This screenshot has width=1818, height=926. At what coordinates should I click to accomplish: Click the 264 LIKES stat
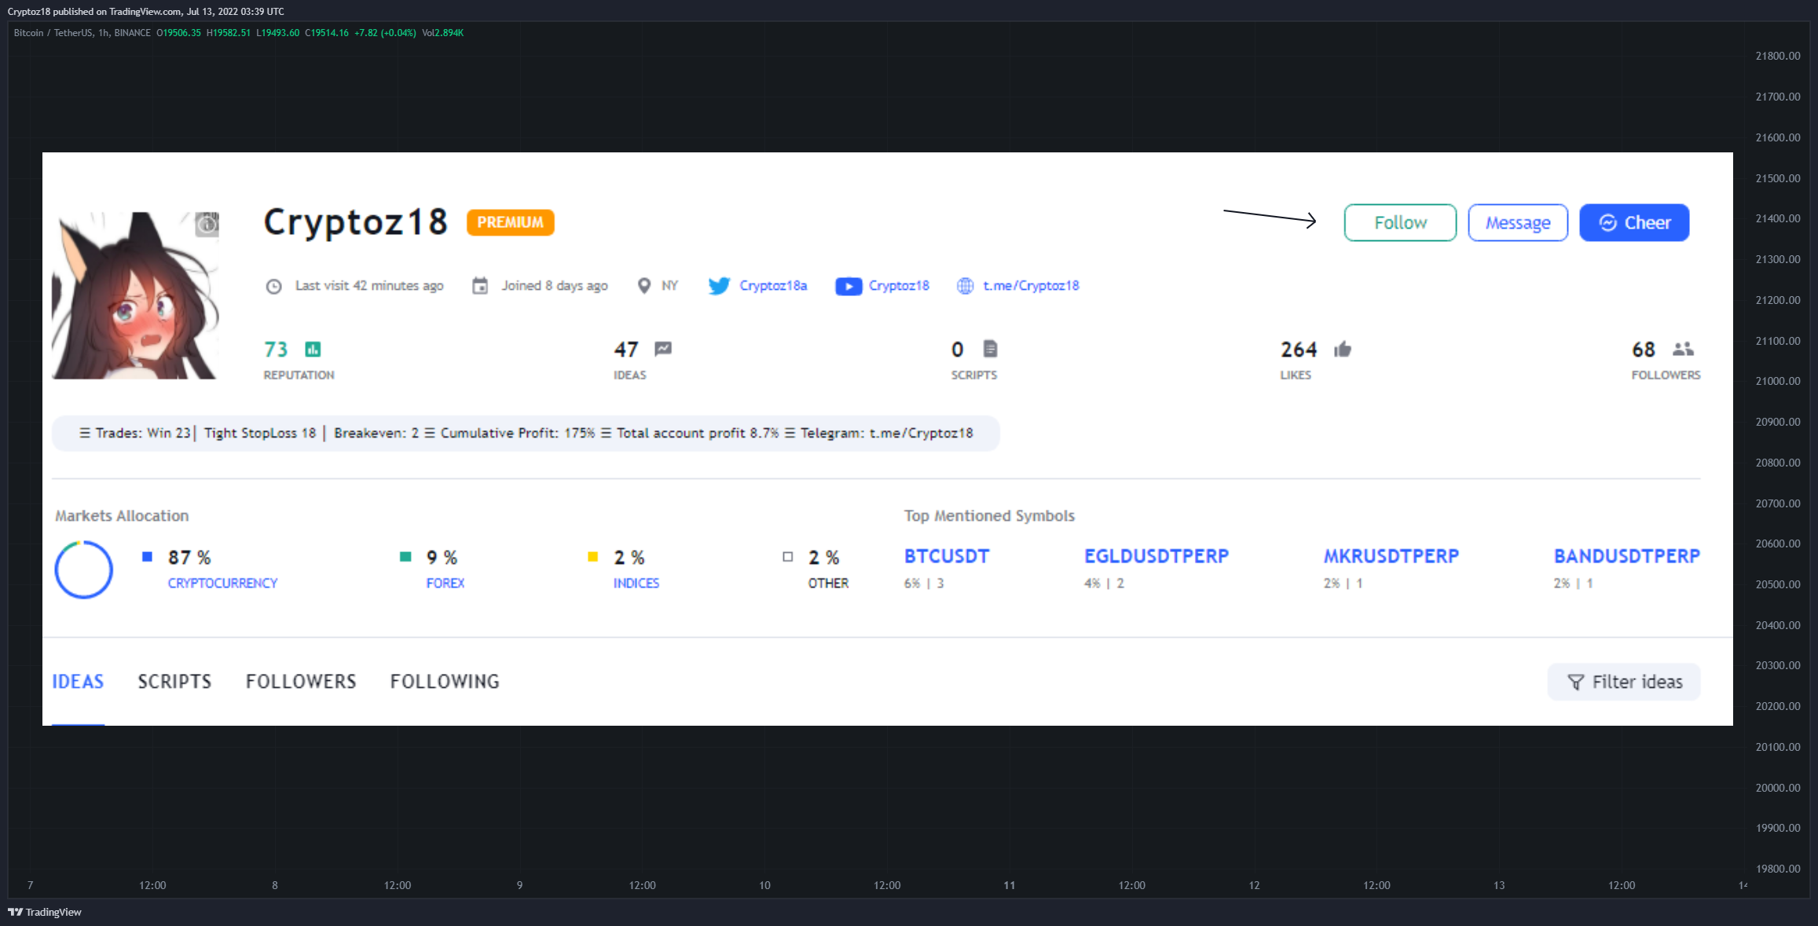(1316, 360)
